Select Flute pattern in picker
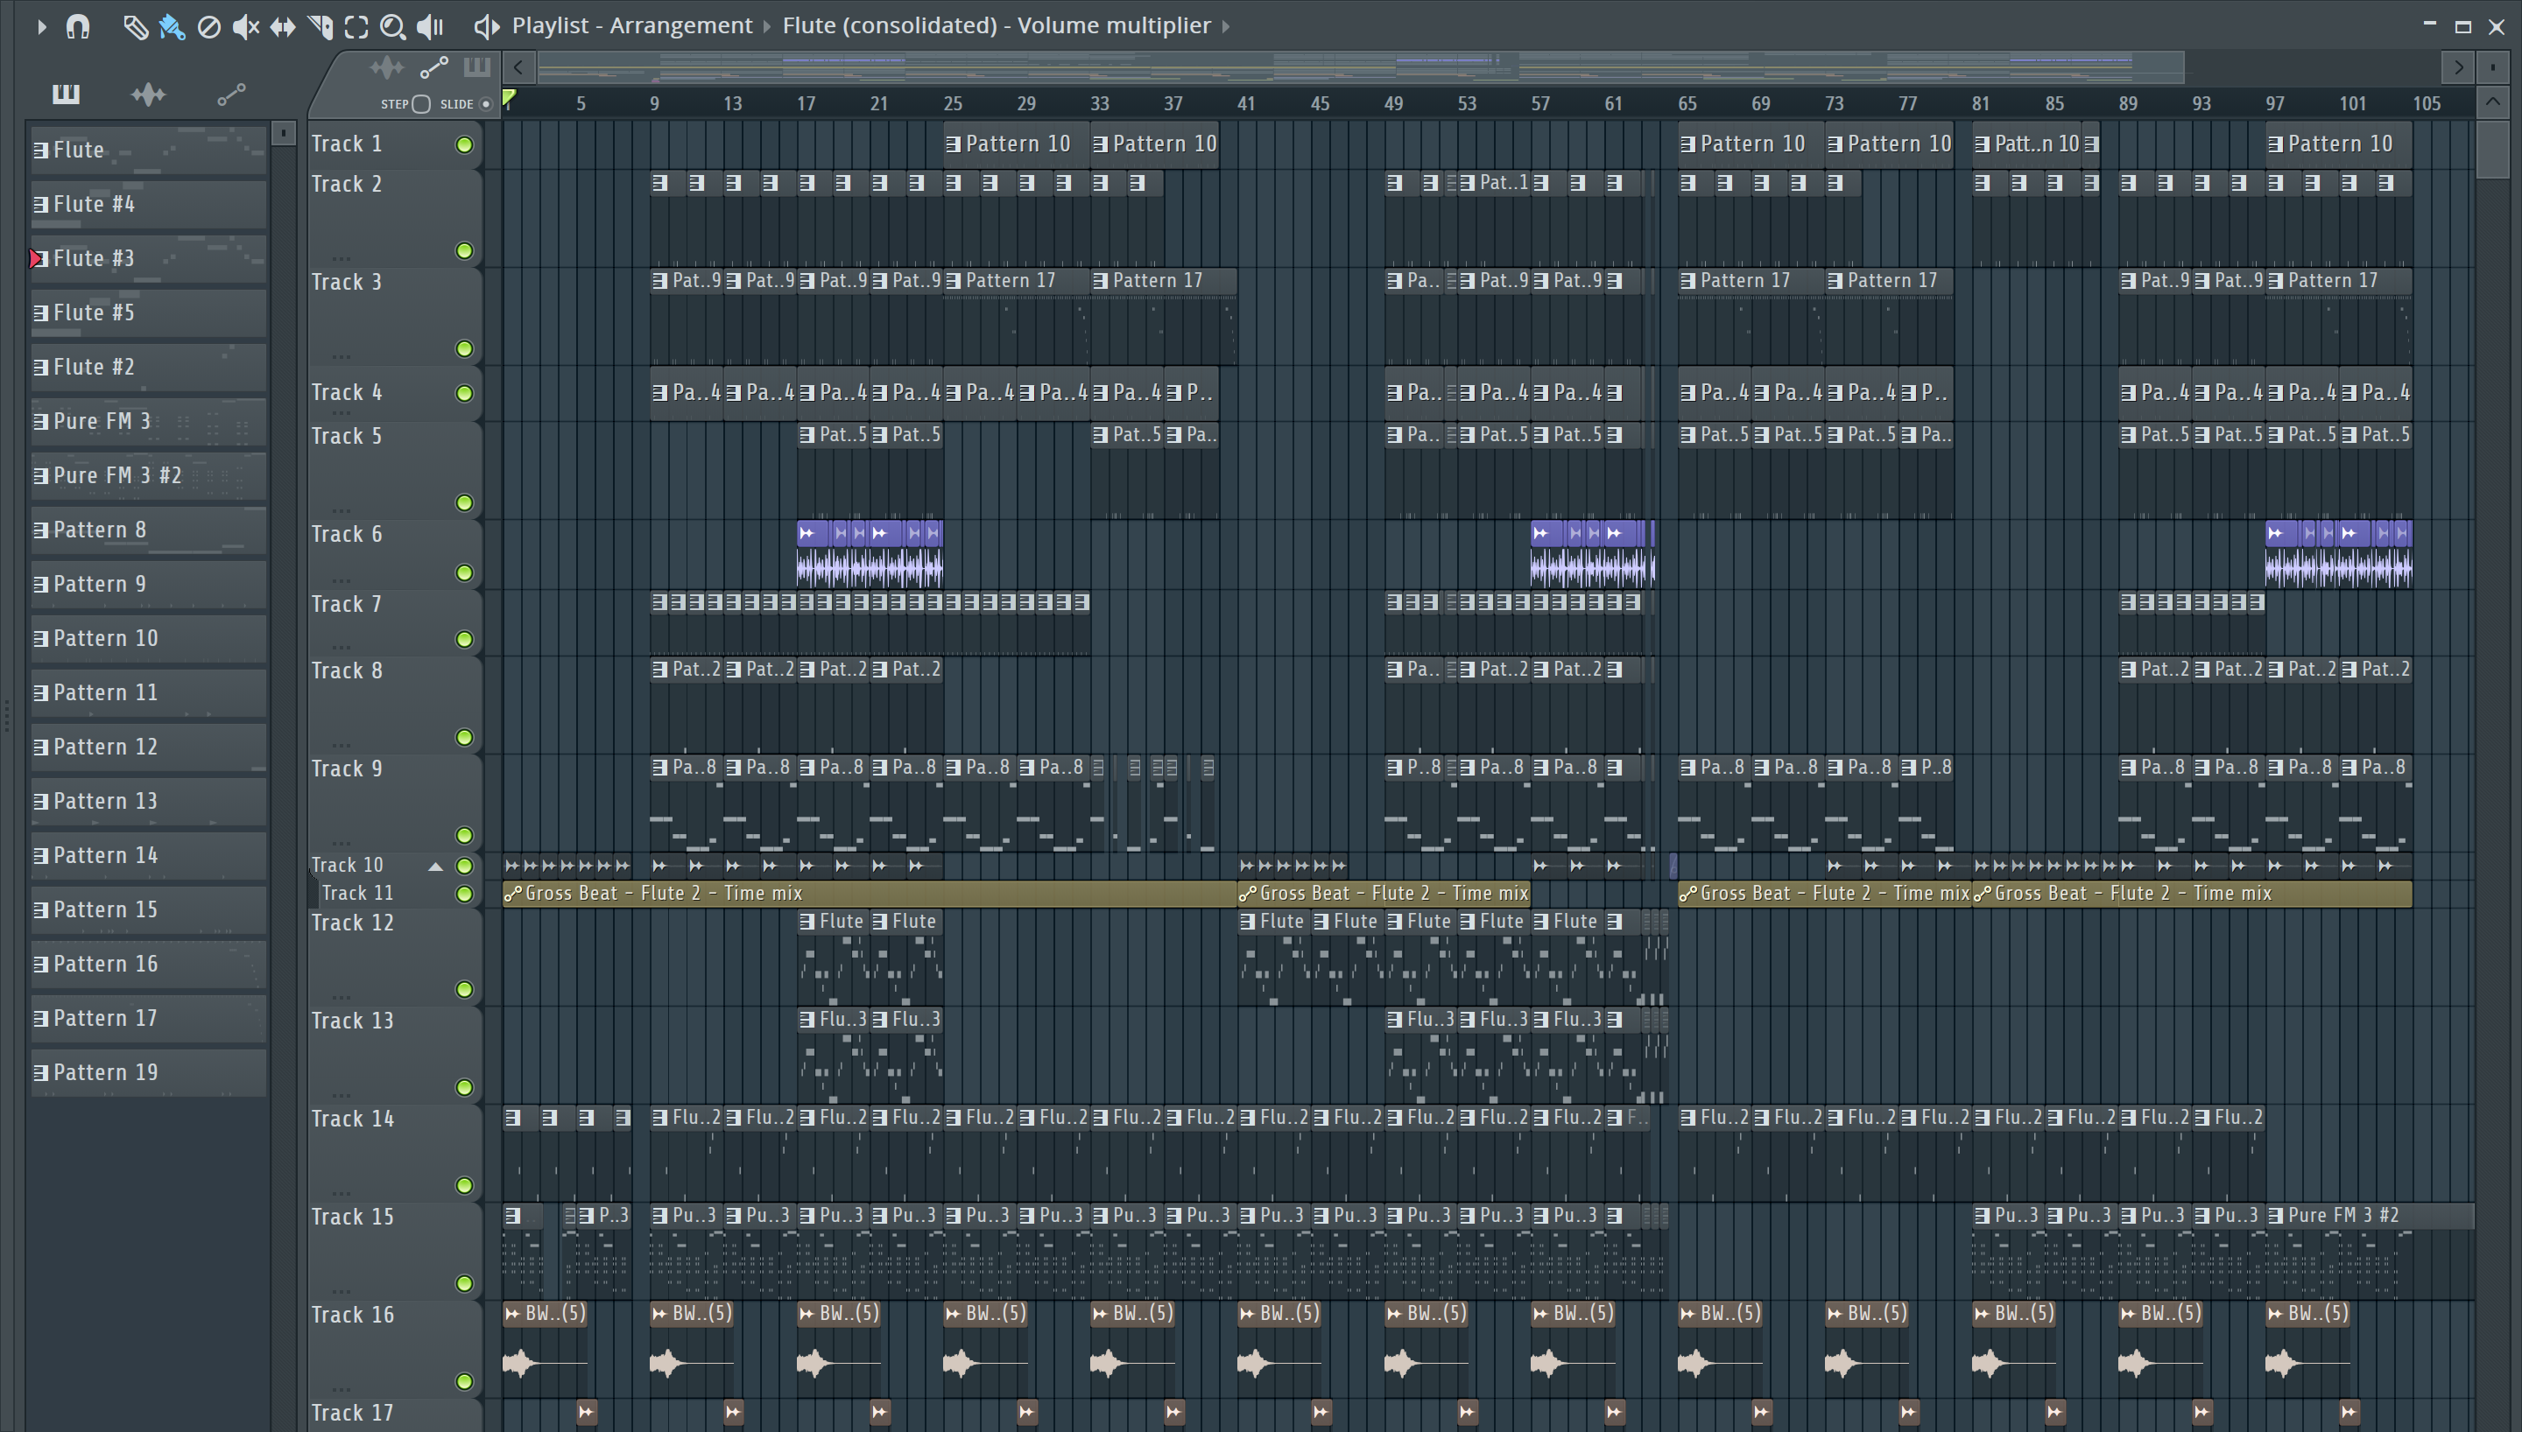 149,150
